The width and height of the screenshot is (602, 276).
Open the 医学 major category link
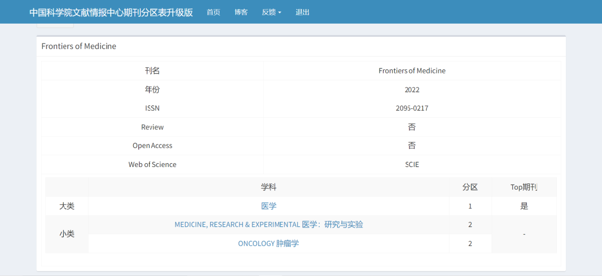pyautogui.click(x=269, y=206)
